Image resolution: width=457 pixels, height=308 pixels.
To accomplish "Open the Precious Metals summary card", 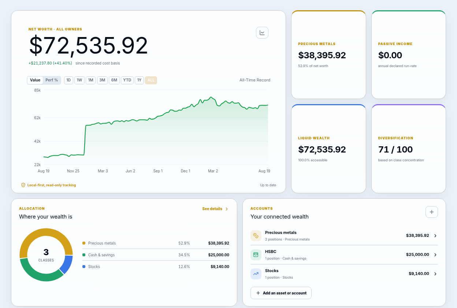I will (328, 55).
